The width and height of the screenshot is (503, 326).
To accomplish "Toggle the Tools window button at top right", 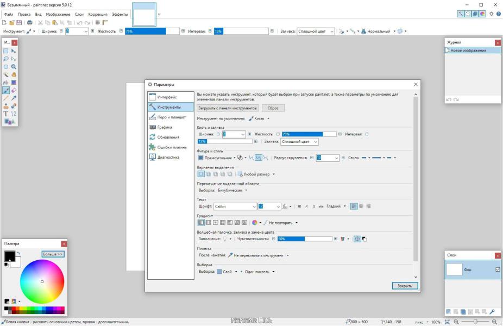I will click(x=461, y=14).
